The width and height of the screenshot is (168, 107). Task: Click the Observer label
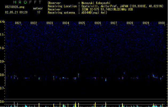tap(54, 3)
